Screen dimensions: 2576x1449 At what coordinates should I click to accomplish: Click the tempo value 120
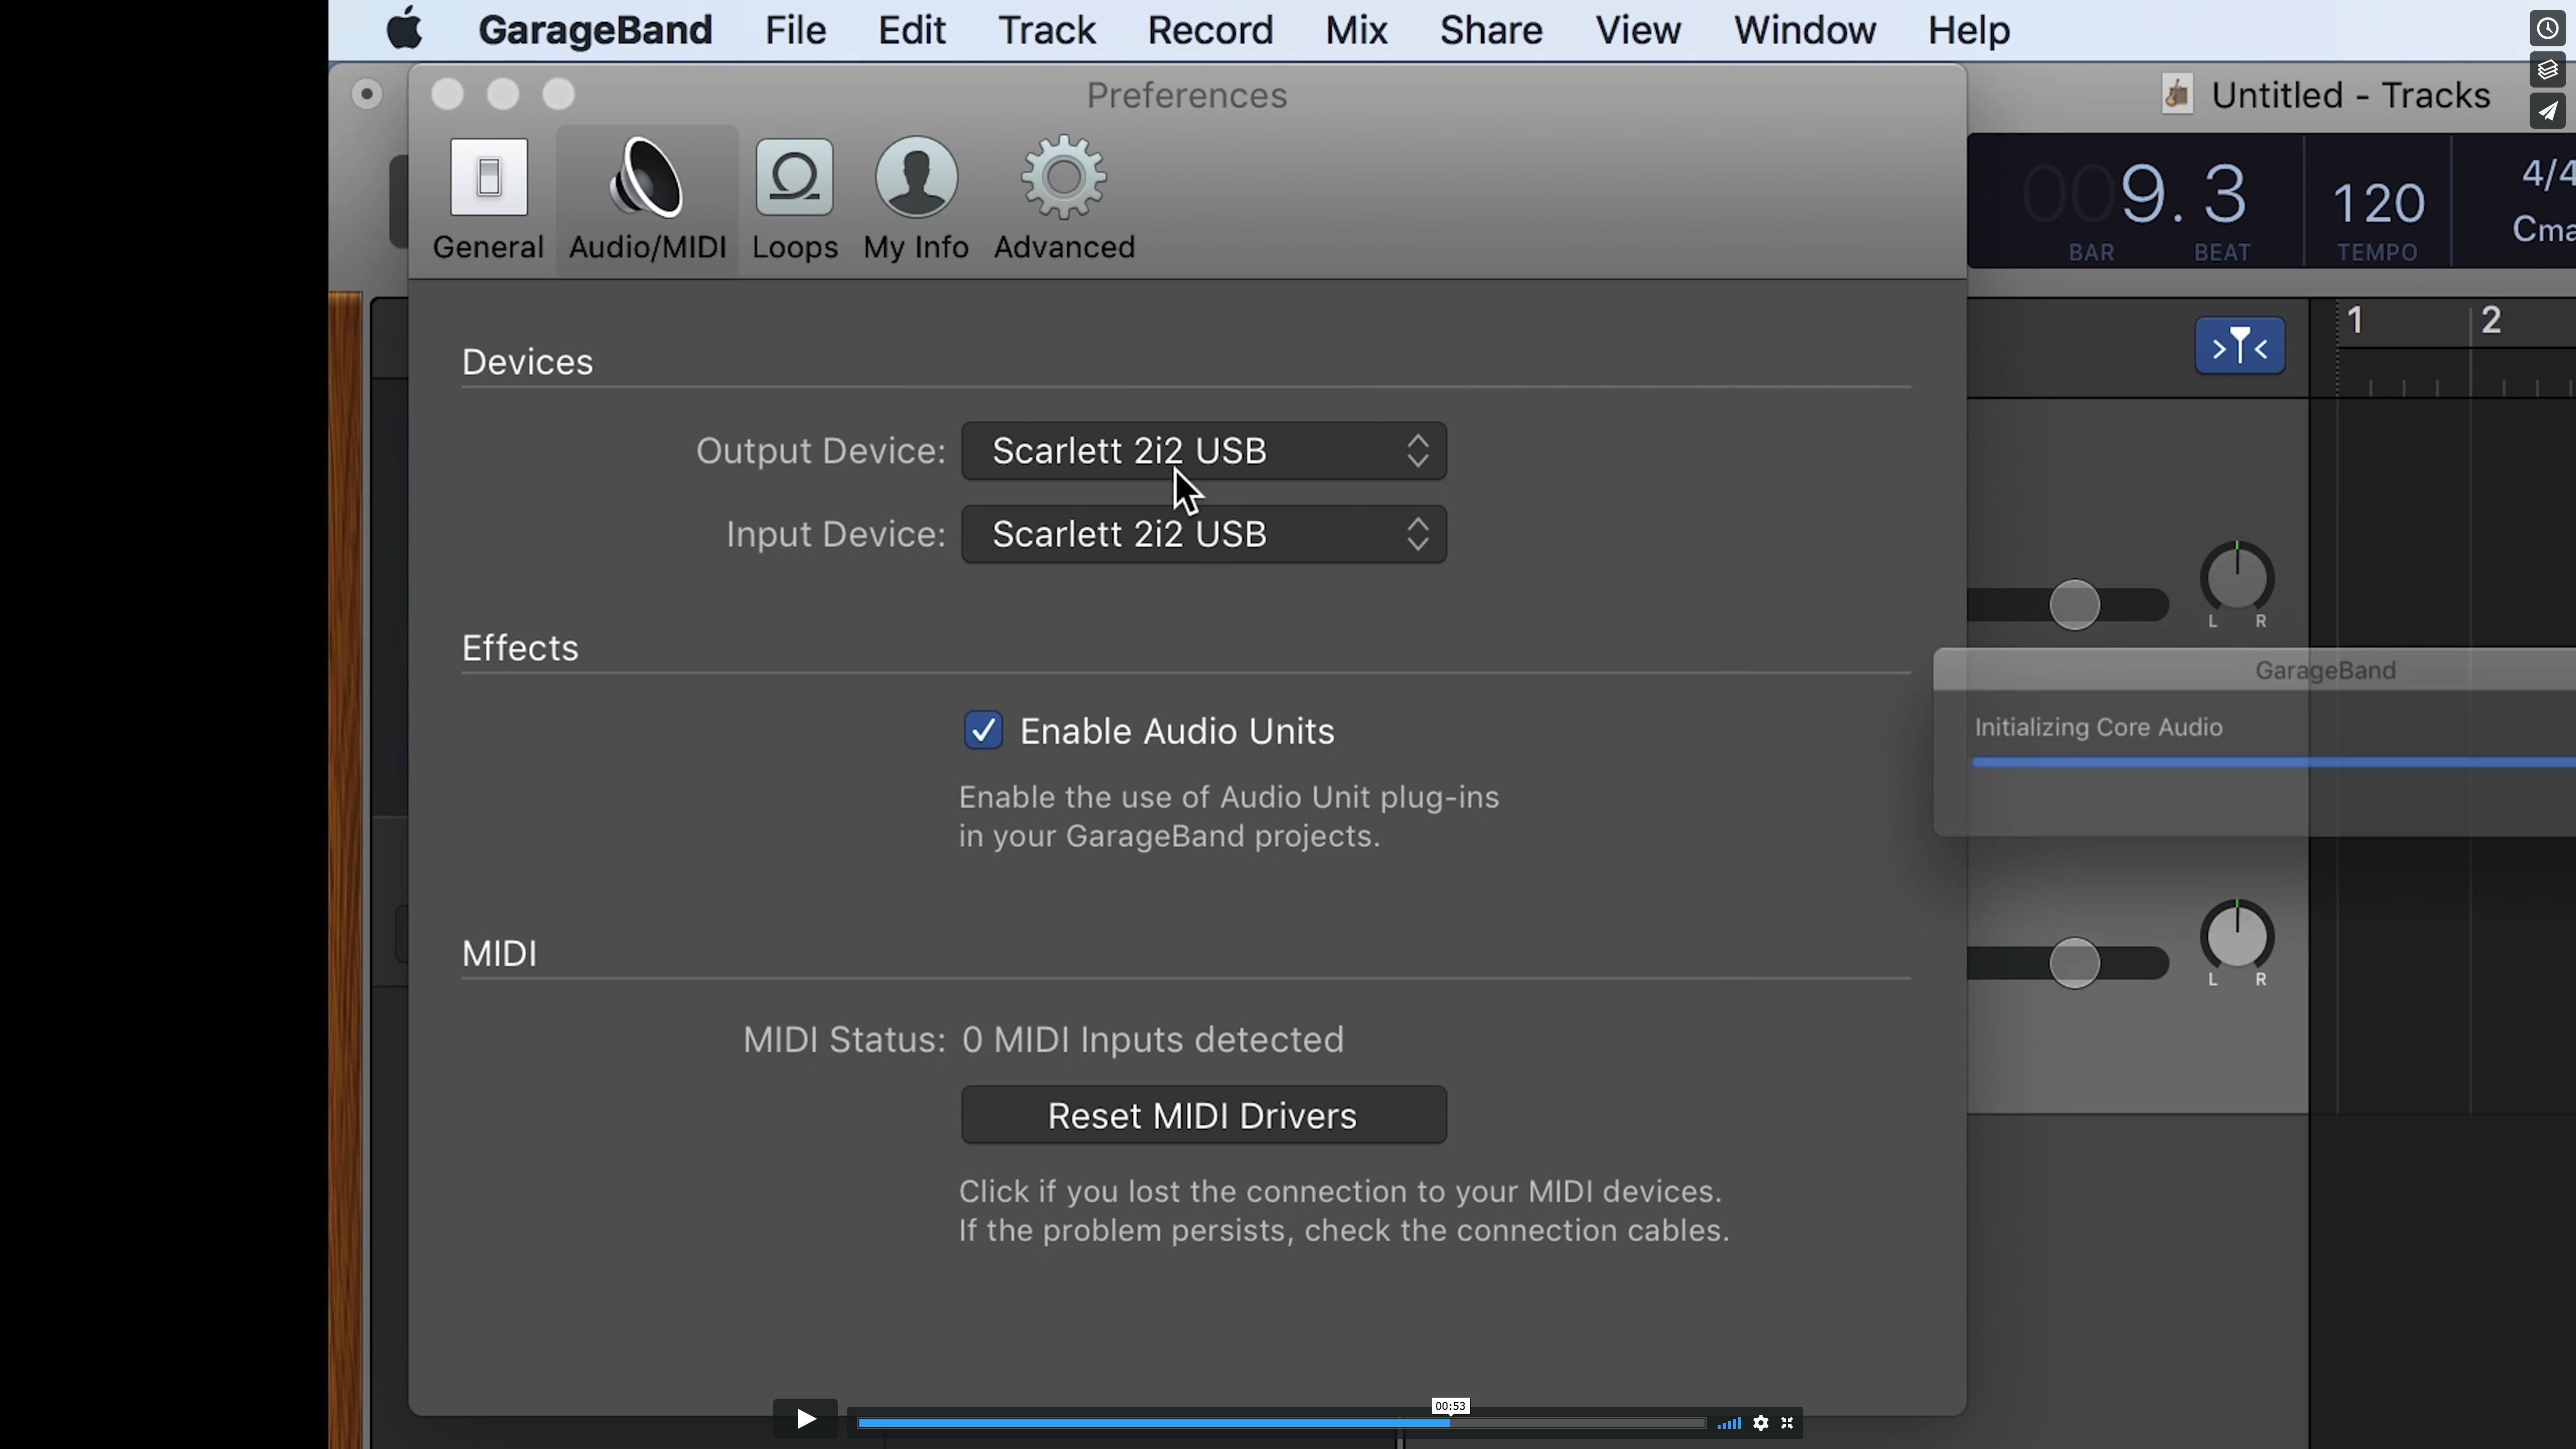click(2378, 203)
